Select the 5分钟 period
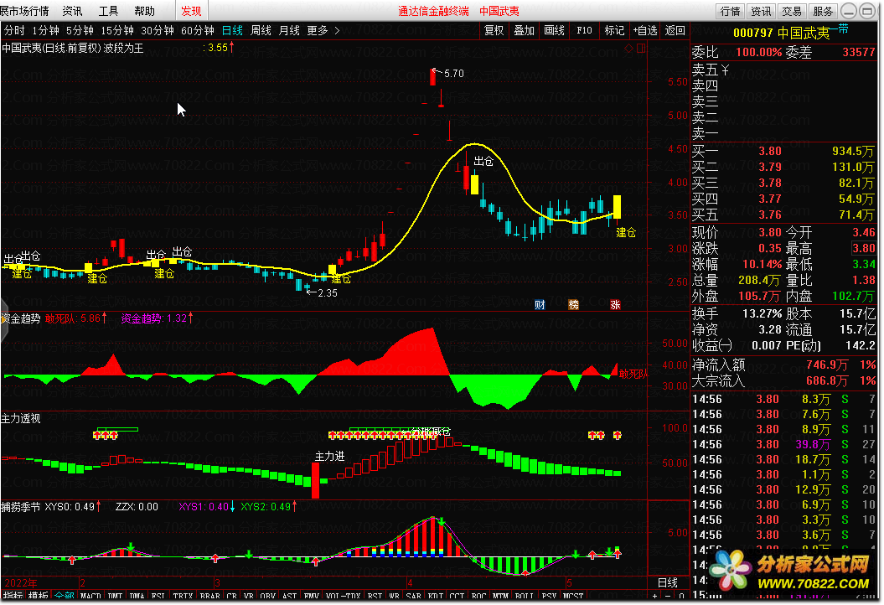Image resolution: width=884 pixels, height=605 pixels. pos(80,30)
